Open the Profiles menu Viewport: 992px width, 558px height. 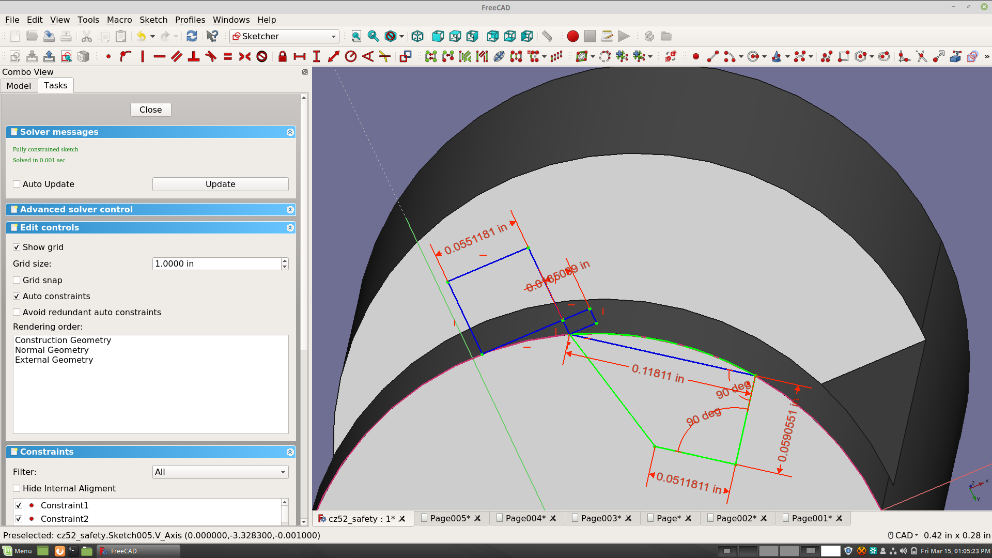[190, 20]
